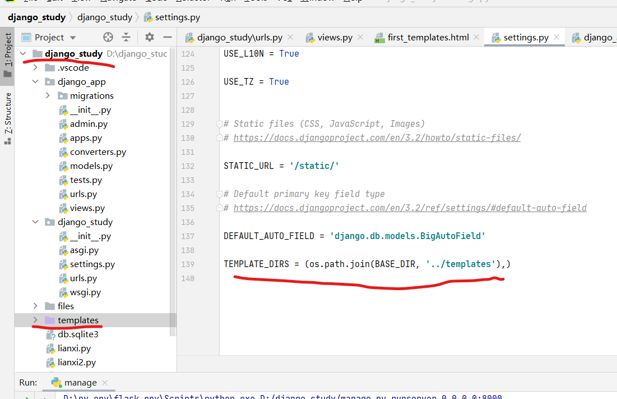
Task: Select views.py in django_app
Action: tap(87, 208)
